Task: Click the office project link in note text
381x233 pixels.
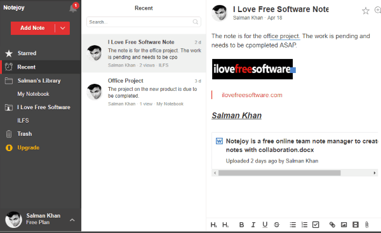Action: pyautogui.click(x=284, y=36)
